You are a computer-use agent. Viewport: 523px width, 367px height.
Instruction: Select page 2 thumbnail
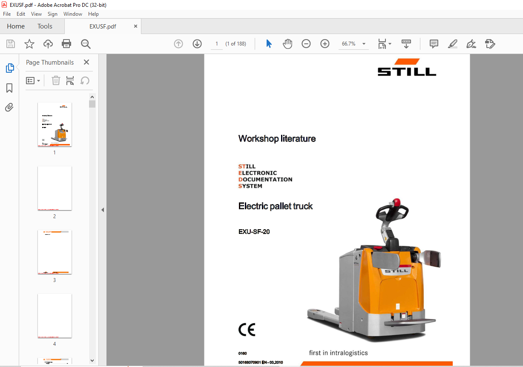pyautogui.click(x=55, y=188)
